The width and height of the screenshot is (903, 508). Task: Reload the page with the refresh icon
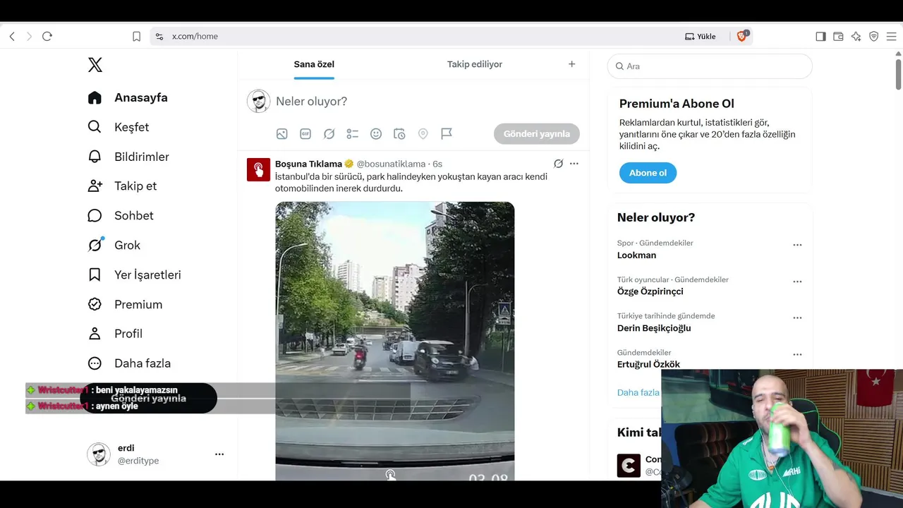47,37
